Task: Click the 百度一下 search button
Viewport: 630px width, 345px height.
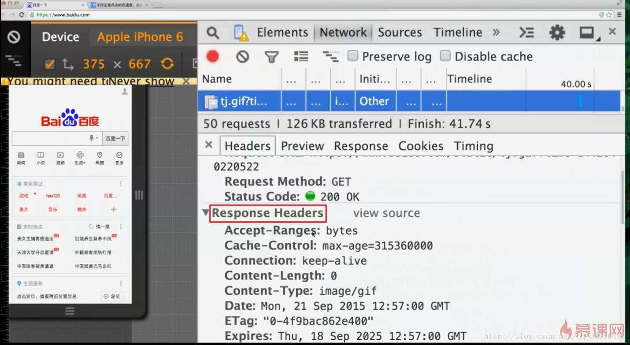Action: tap(115, 138)
